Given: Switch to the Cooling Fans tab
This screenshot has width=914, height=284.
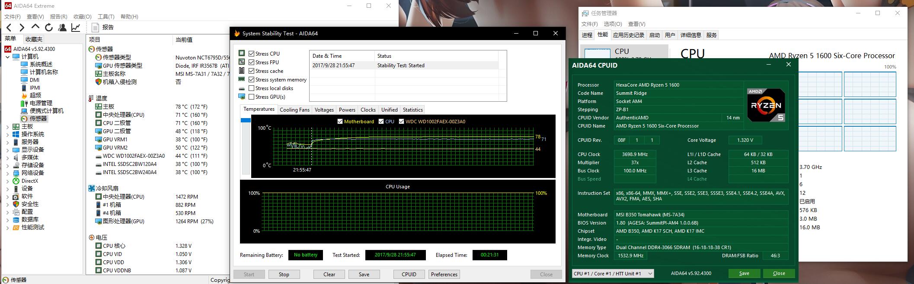Looking at the screenshot, I should pos(294,110).
